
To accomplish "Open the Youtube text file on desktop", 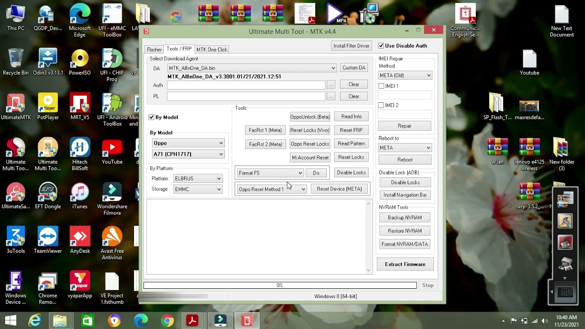I will click(x=529, y=63).
